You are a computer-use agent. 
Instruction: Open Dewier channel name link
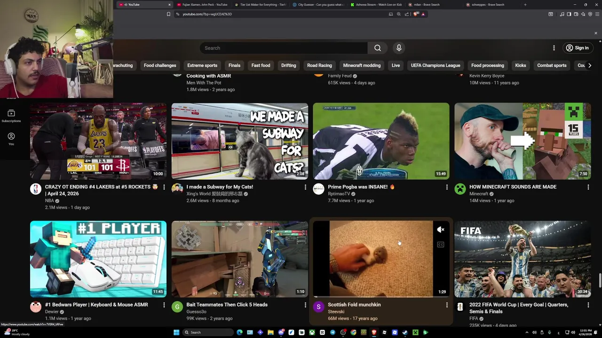point(52,312)
